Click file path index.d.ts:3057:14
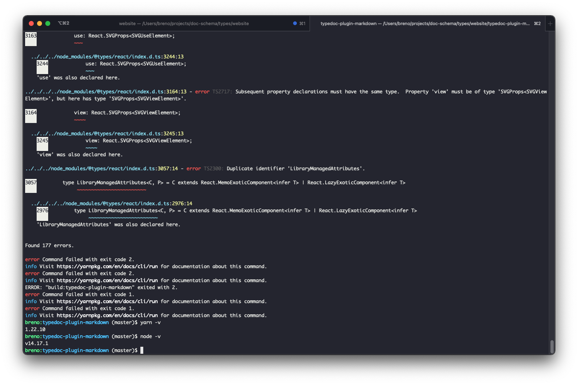 [x=101, y=169]
